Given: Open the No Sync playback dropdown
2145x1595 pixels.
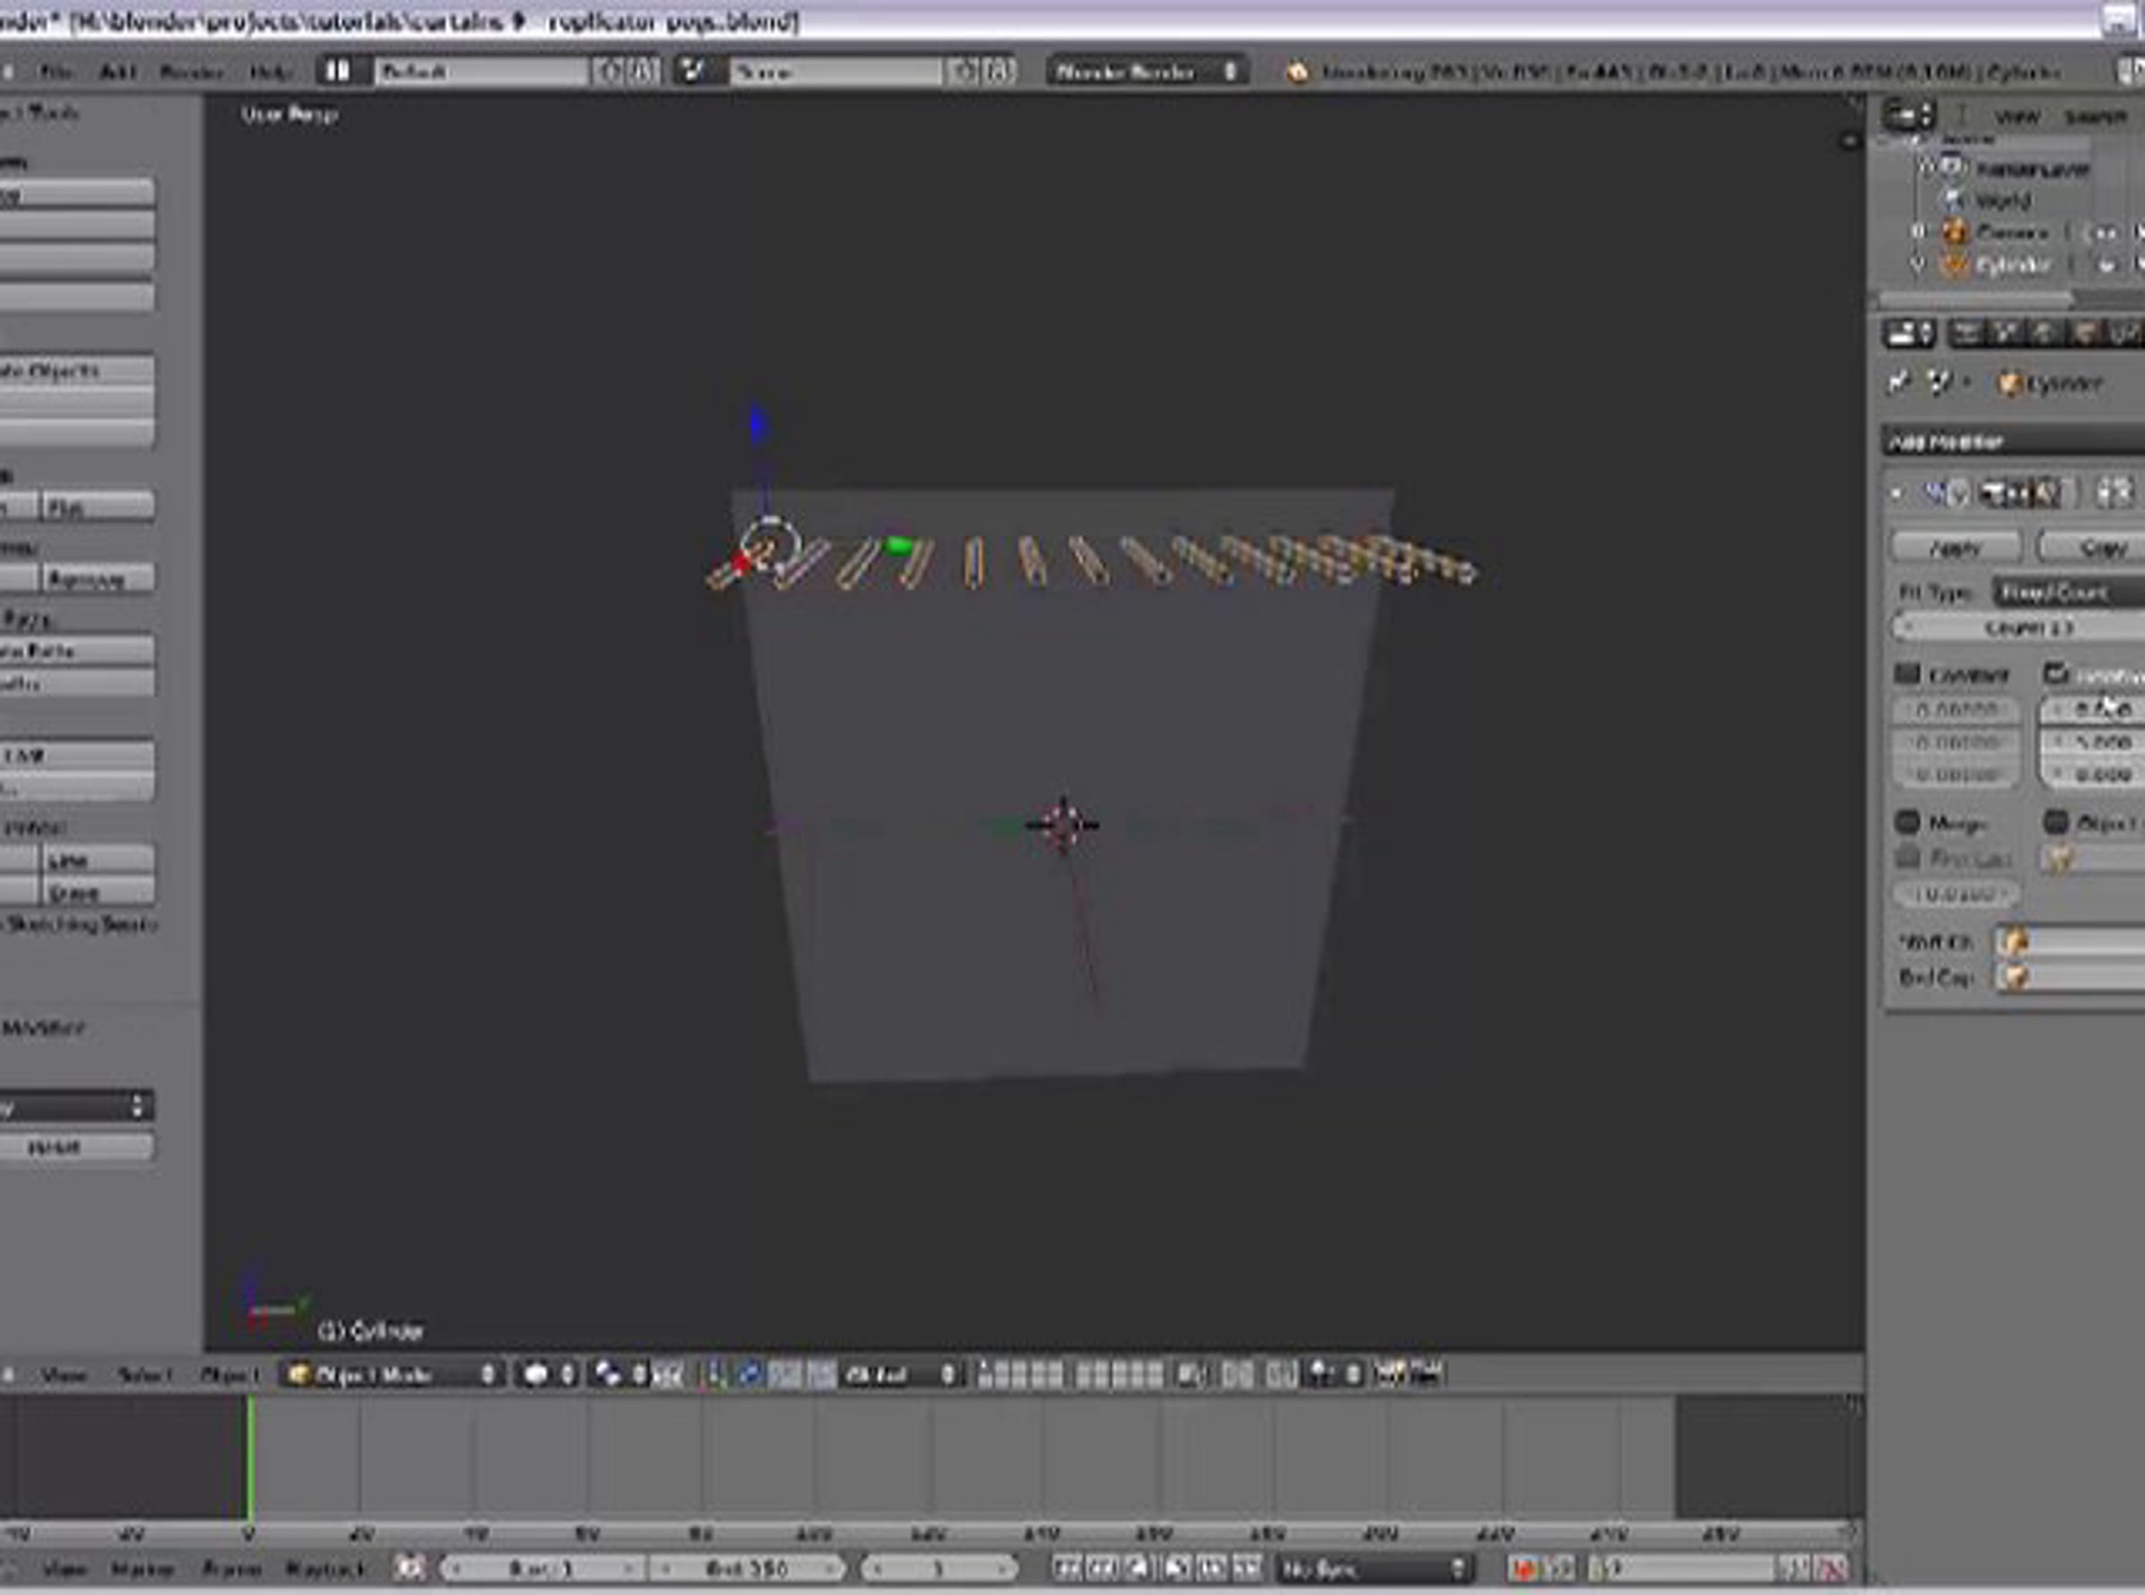Looking at the screenshot, I should (1371, 1569).
